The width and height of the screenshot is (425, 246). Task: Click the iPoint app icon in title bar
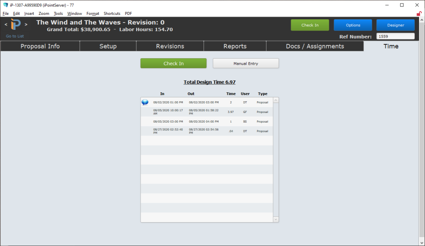point(6,5)
